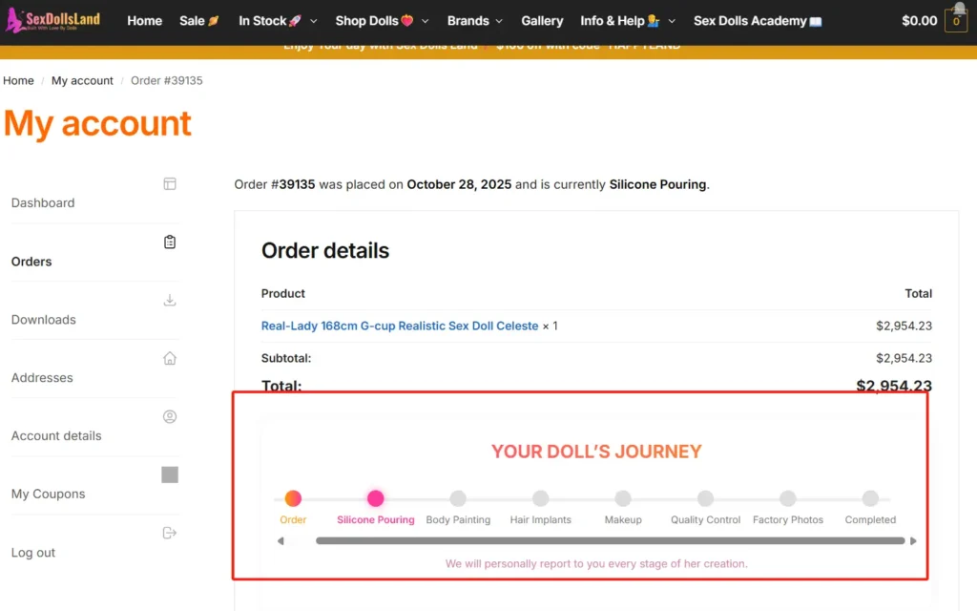Open the shopping cart icon

click(955, 20)
